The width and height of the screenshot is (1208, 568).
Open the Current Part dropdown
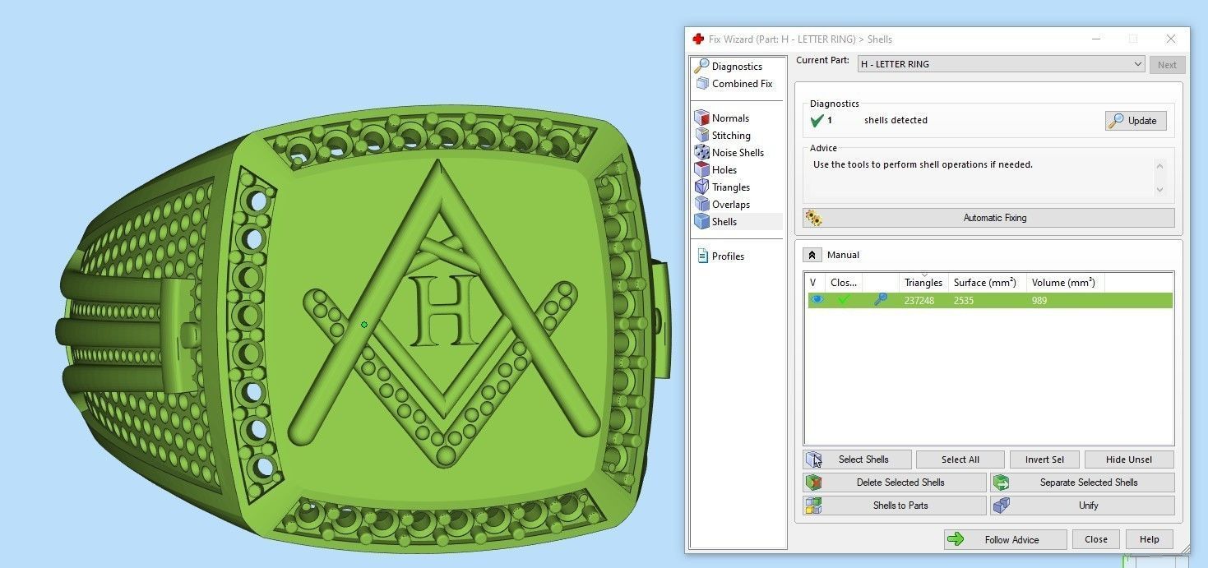click(1001, 64)
